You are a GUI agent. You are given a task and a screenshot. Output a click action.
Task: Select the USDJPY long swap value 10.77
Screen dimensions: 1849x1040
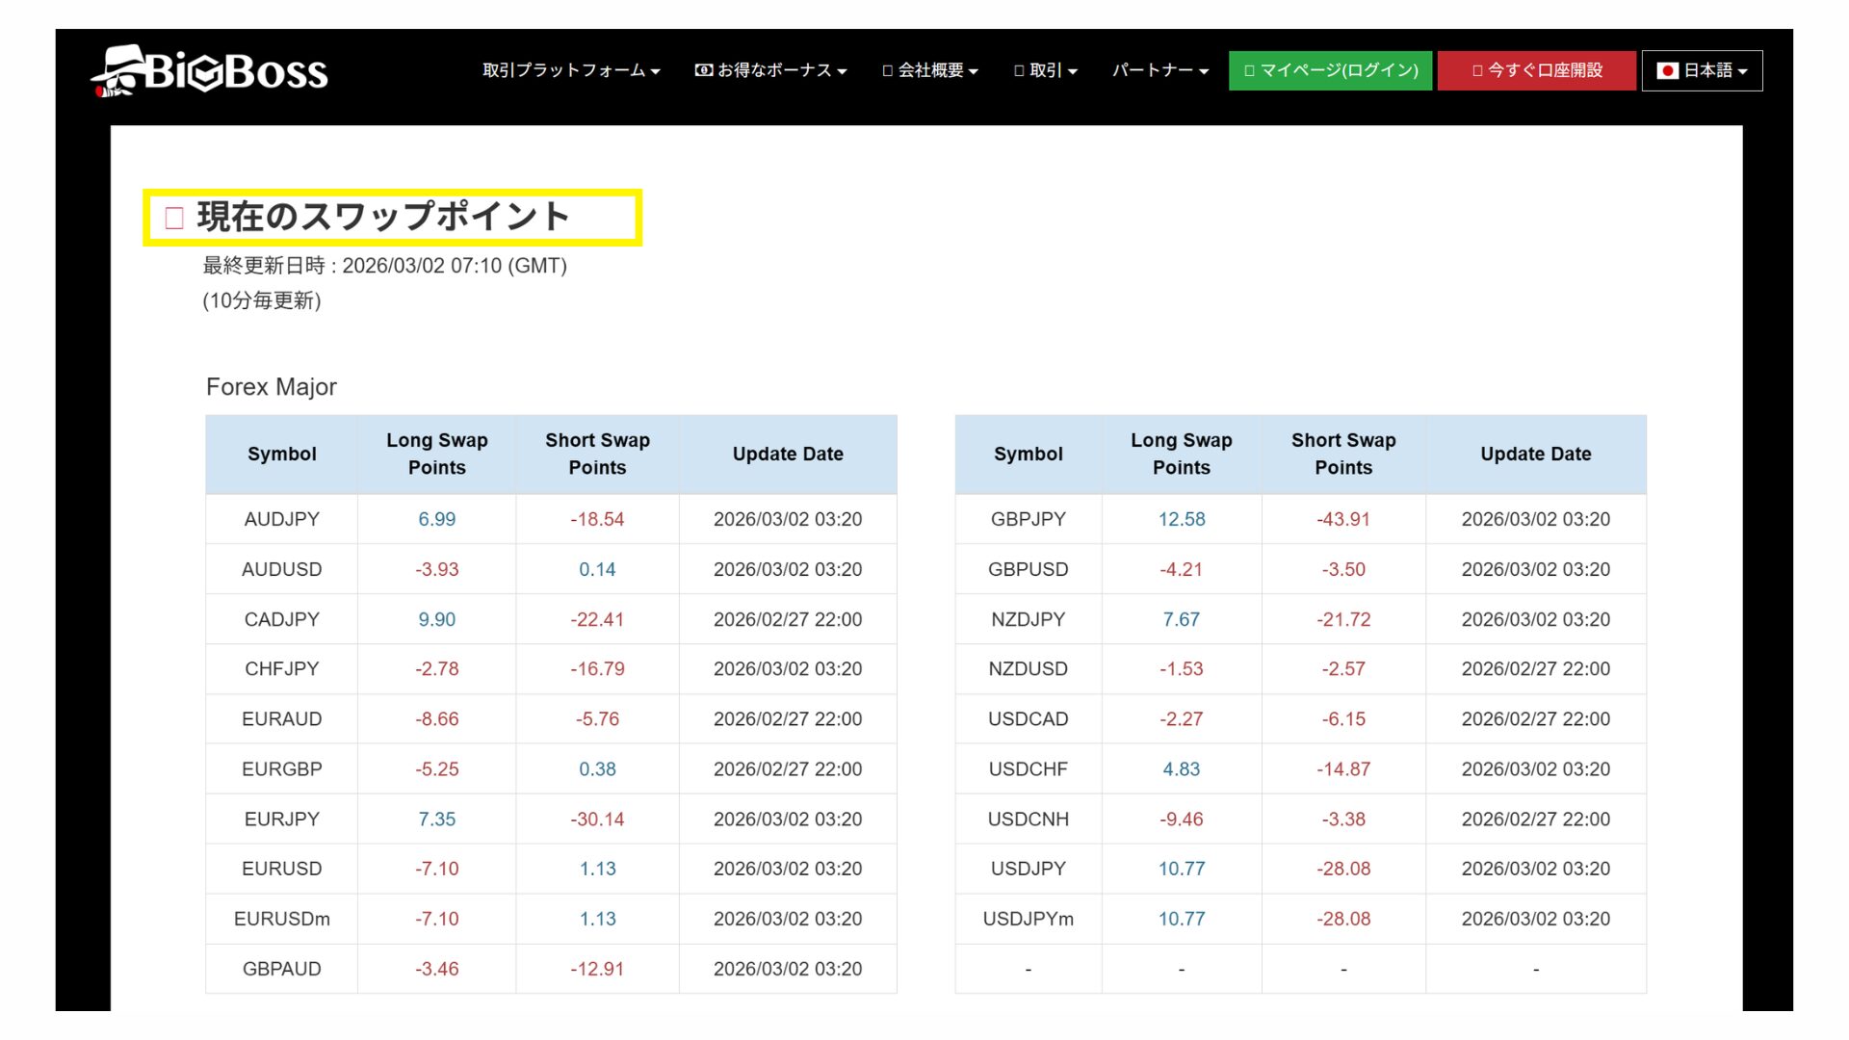point(1182,869)
